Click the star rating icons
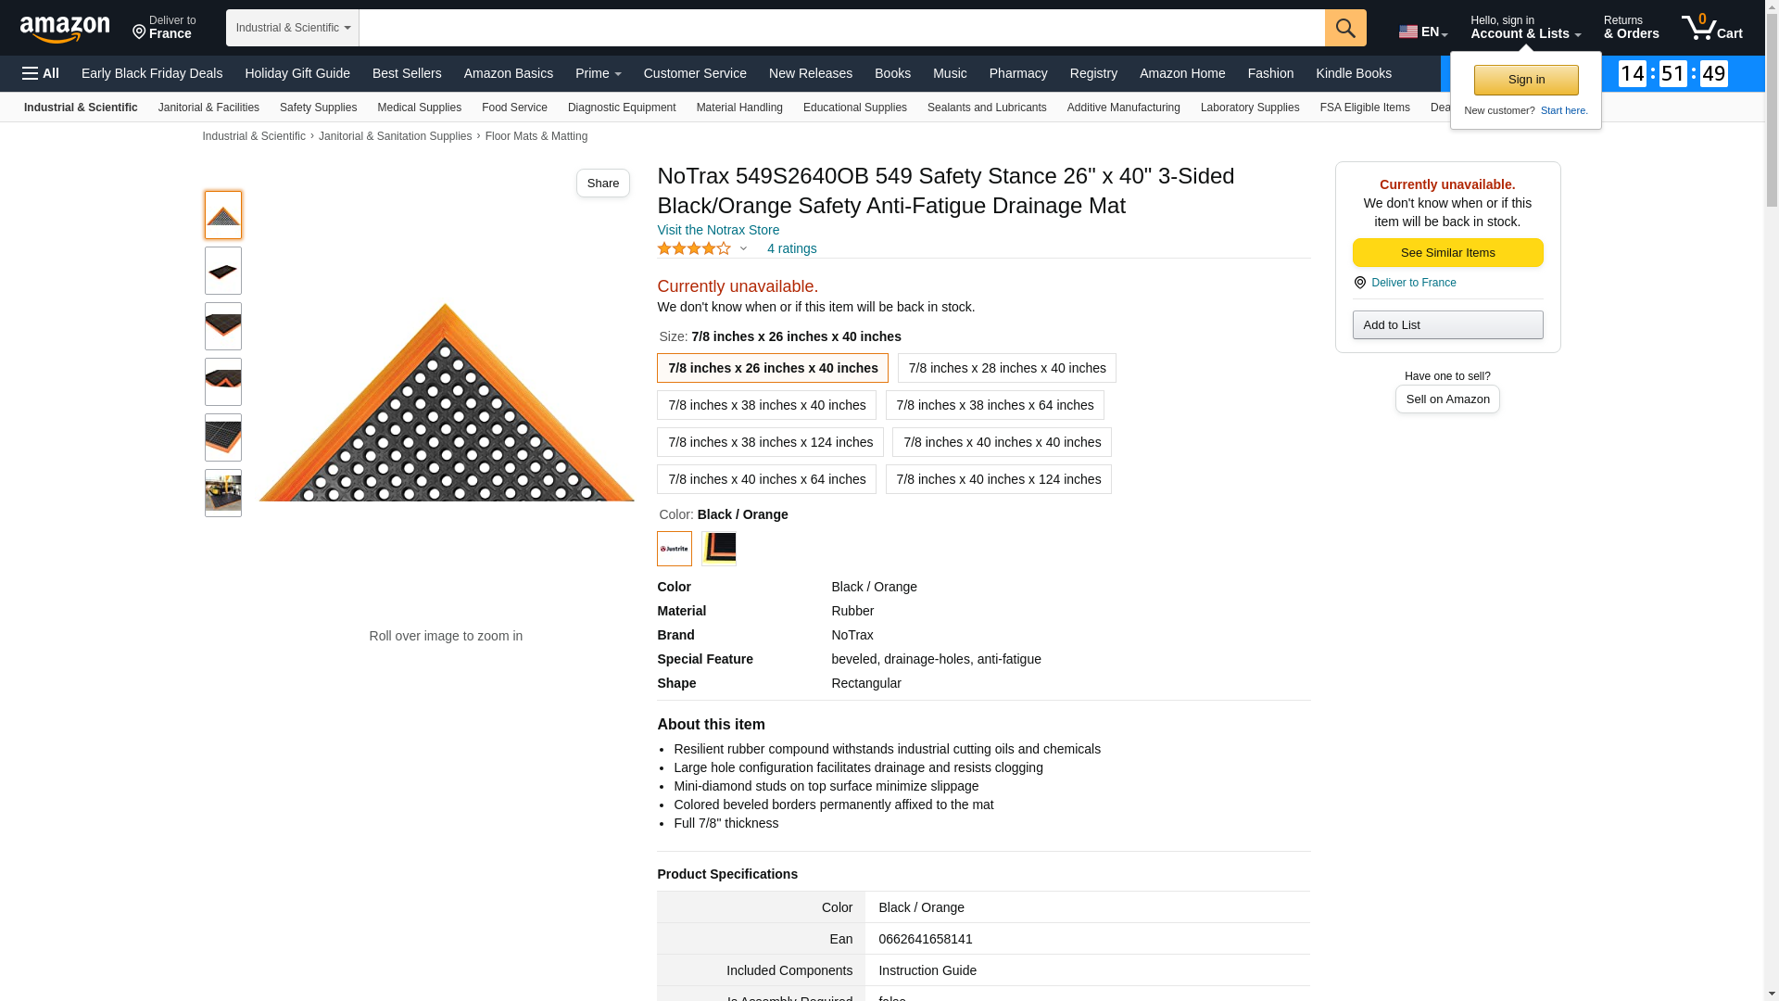Image resolution: width=1779 pixels, height=1001 pixels. tap(694, 248)
